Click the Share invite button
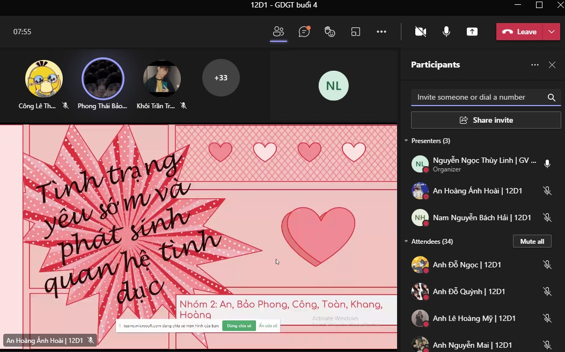This screenshot has height=352, width=565. (486, 120)
